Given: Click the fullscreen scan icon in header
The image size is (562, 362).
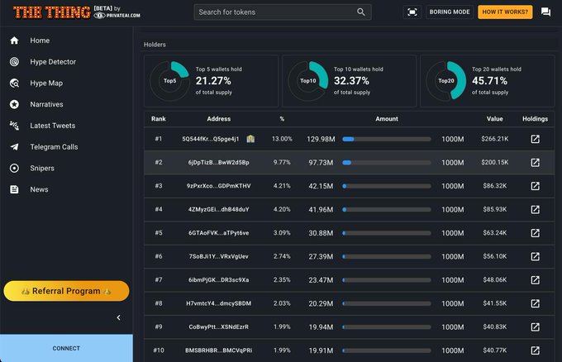Looking at the screenshot, I should pos(412,12).
